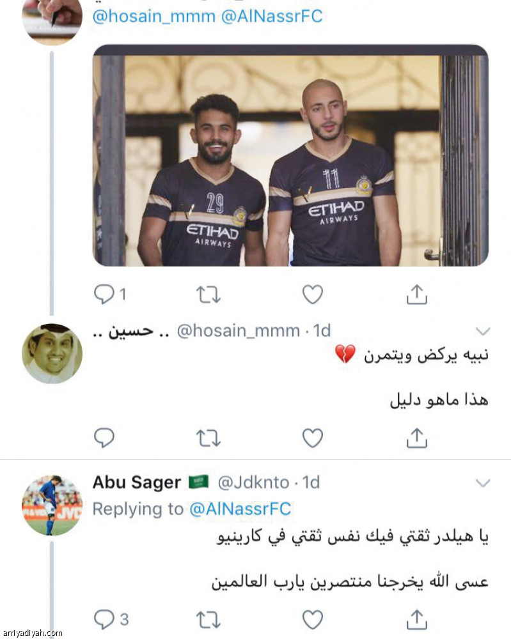Open the options chevron on Abu Sager's tweet
Viewport: 511px width, 639px height.
[x=484, y=482]
